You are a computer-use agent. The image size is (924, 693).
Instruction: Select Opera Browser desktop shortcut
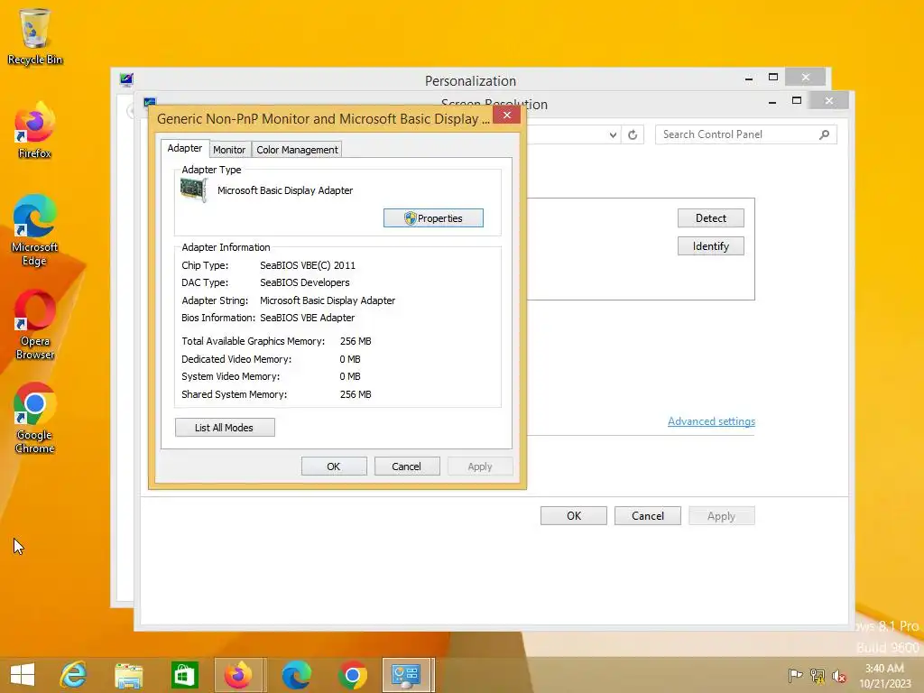[x=35, y=324]
